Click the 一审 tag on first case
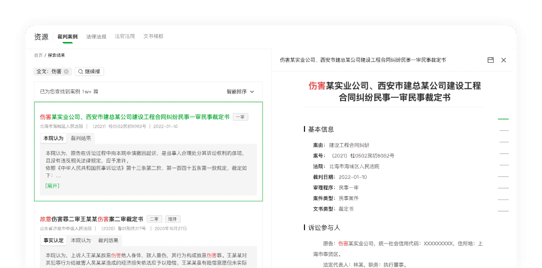Image resolution: width=542 pixels, height=268 pixels. pos(240,117)
